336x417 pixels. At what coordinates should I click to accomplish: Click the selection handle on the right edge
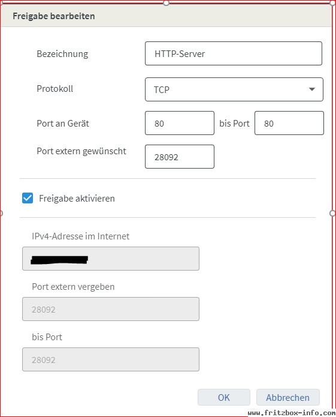click(332, 213)
